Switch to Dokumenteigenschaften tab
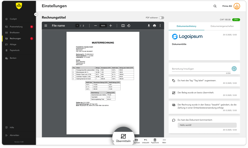248x148 pixels. [222, 26]
